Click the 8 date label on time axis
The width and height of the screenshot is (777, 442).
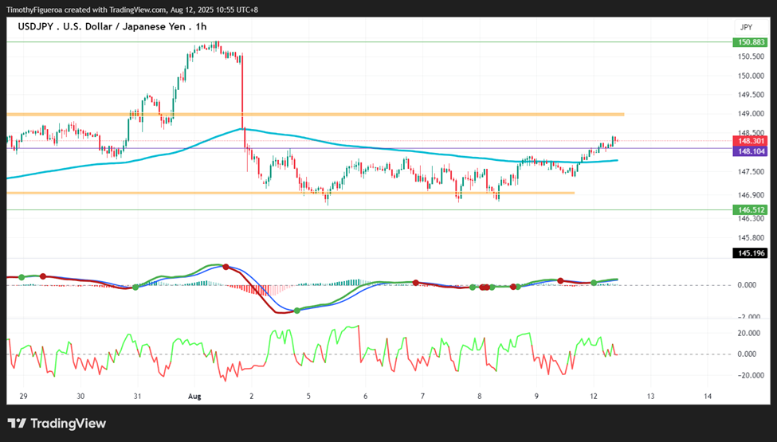(x=480, y=396)
